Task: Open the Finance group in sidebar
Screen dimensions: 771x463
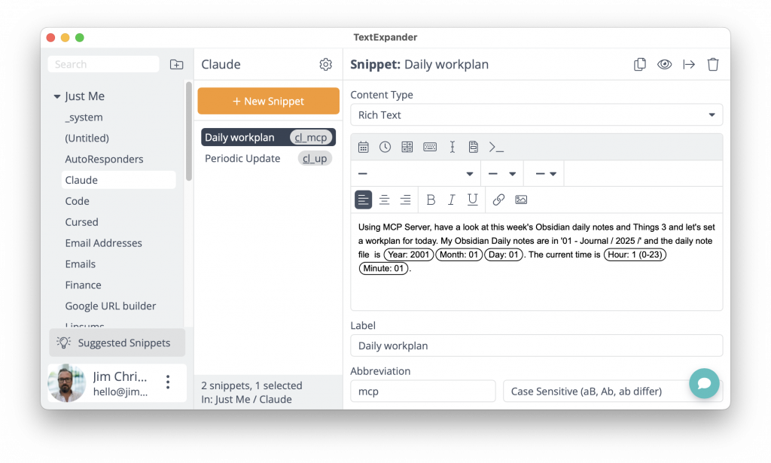Action: click(x=83, y=285)
